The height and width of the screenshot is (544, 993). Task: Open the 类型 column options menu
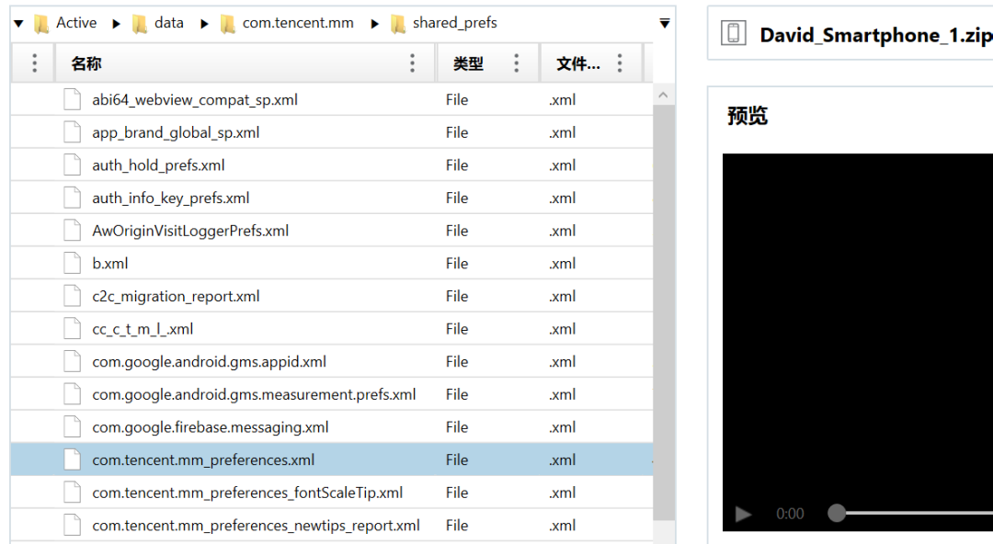(516, 62)
